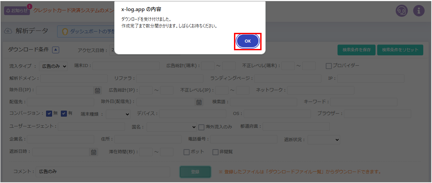Open the info icon at top right
The image size is (432, 183).
coord(419,10)
